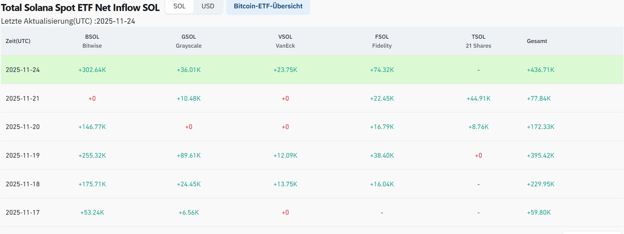This screenshot has width=624, height=234.
Task: Click the FSOL Fidelity column header
Action: point(382,41)
